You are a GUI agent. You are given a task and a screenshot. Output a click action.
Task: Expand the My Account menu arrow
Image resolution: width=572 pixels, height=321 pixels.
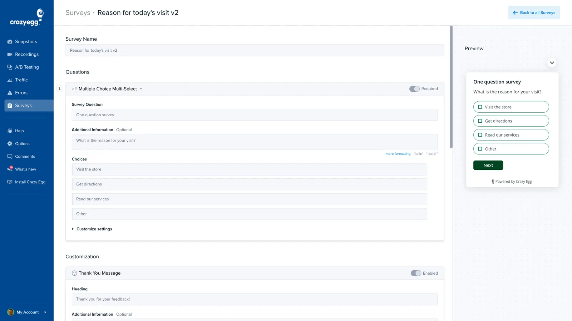pyautogui.click(x=45, y=312)
